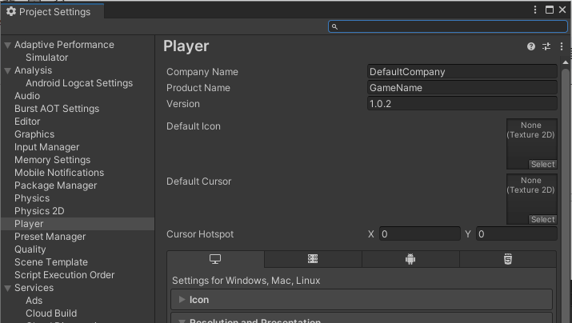Open the Ads service settings
Image resolution: width=572 pixels, height=323 pixels.
click(x=34, y=301)
